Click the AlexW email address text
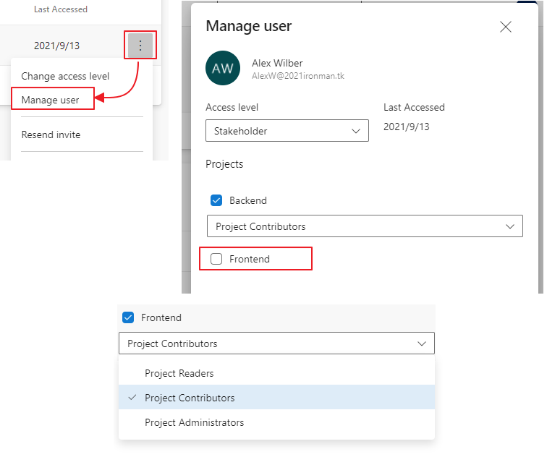Screen dimensions: 547x457 point(298,75)
